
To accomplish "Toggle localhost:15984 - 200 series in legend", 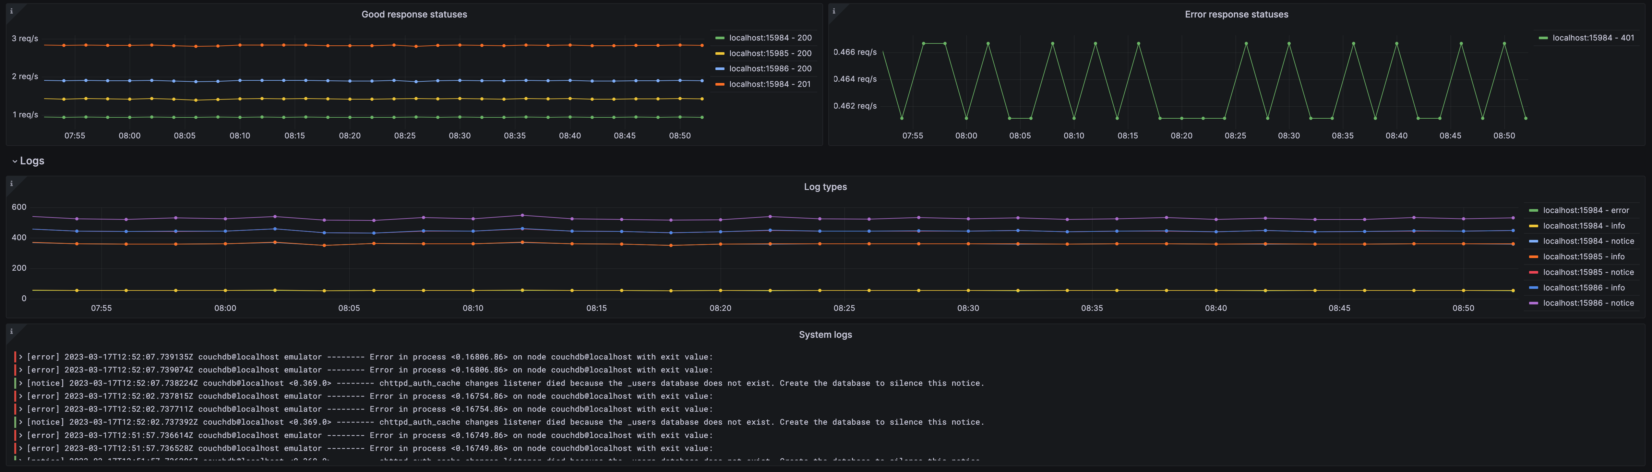I will (x=770, y=38).
